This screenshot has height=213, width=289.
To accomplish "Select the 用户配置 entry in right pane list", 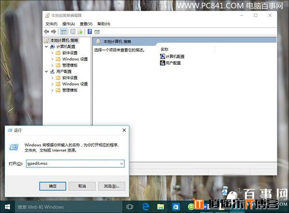I will (x=171, y=63).
